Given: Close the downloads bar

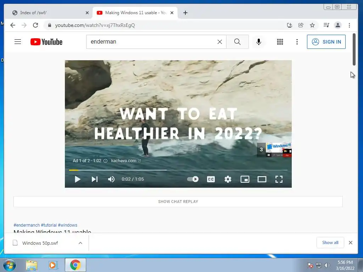Looking at the screenshot, I should click(351, 243).
